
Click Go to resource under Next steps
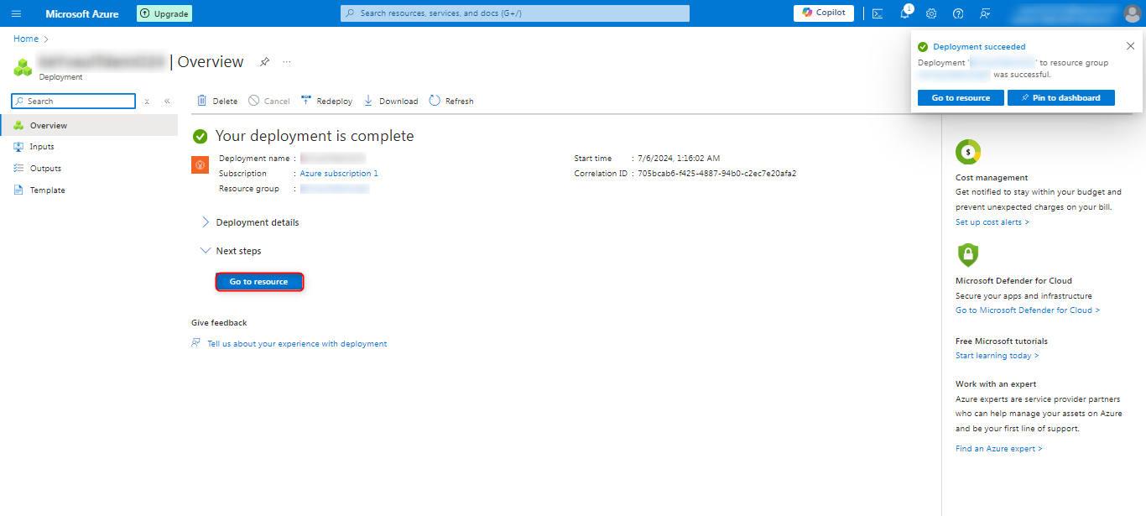pos(259,282)
